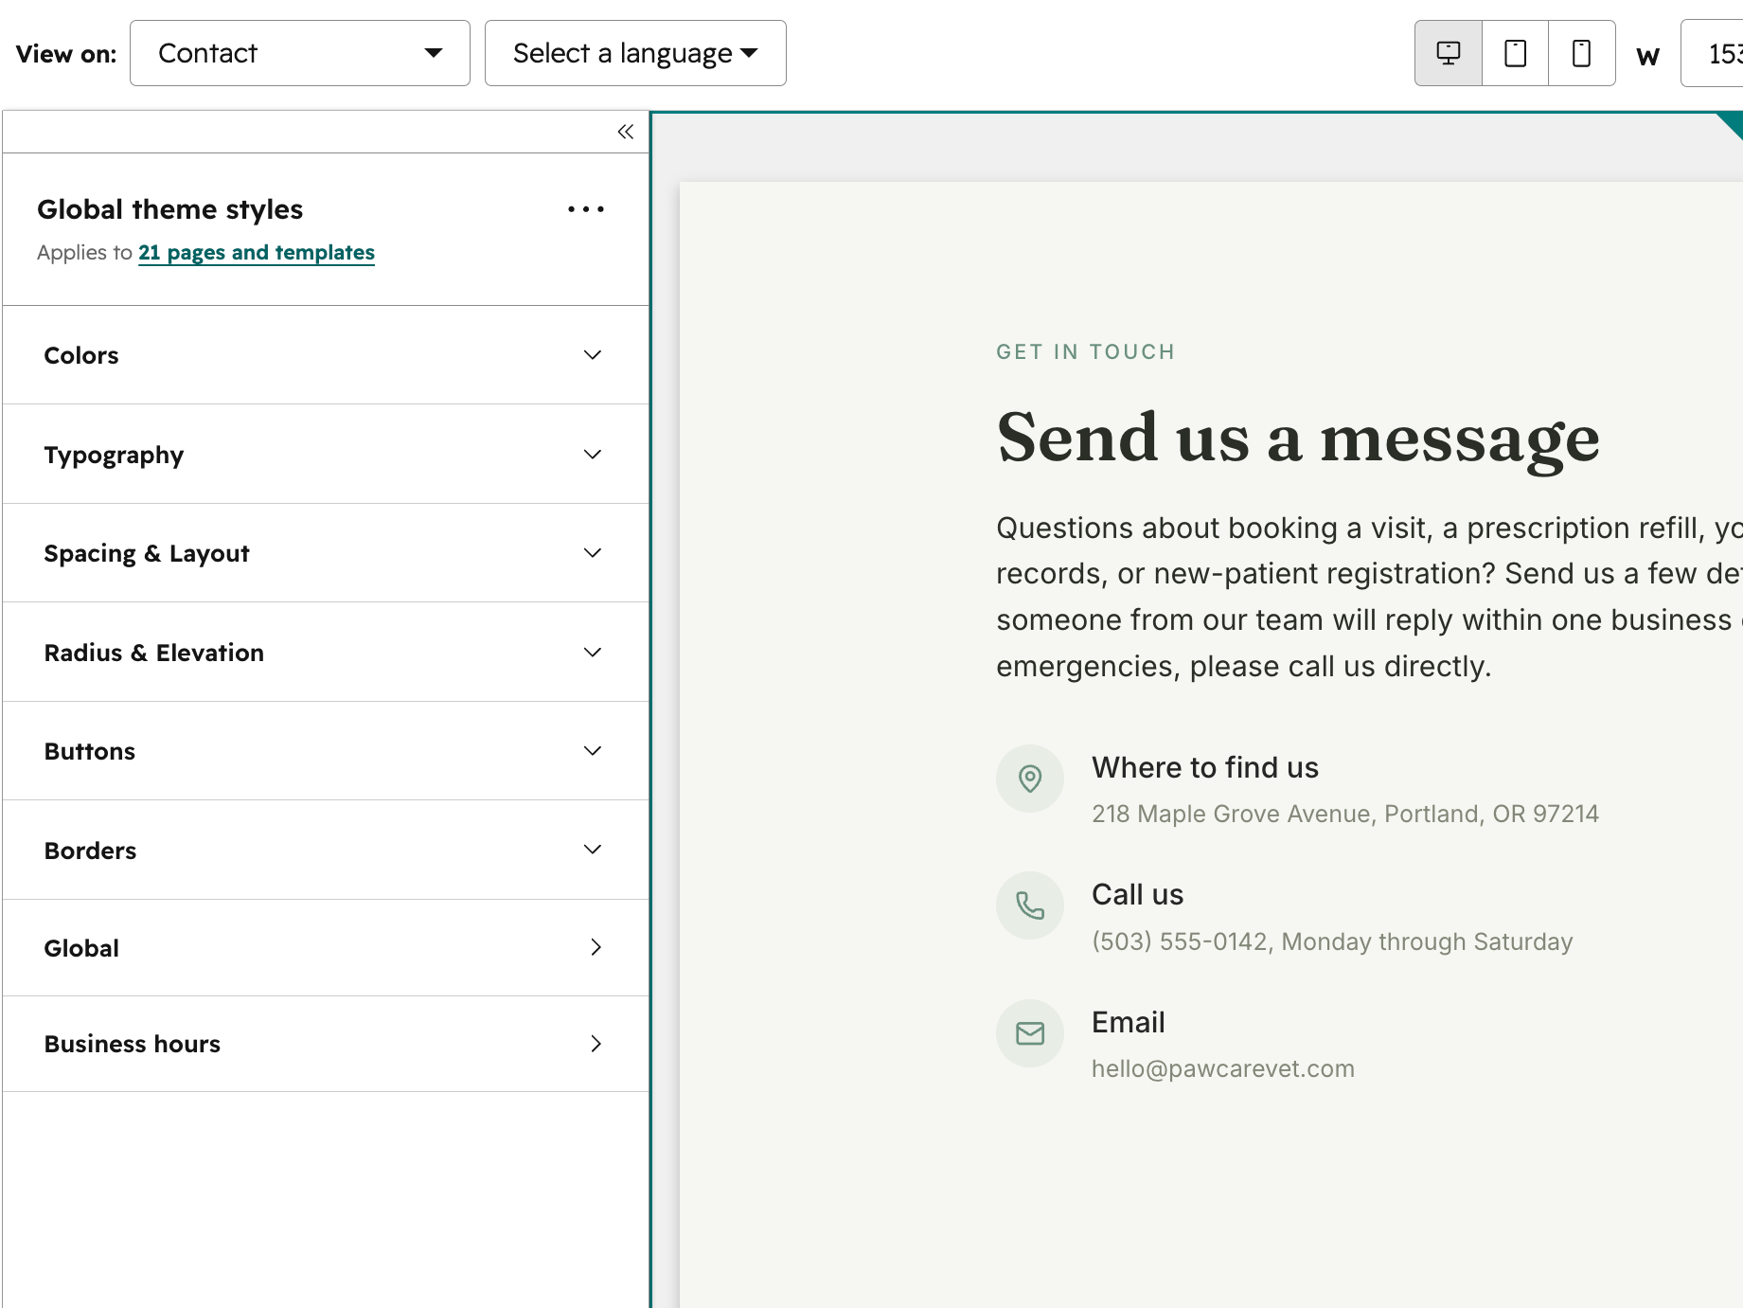This screenshot has height=1308, width=1743.
Task: Click the 218 Maple Grove Avenue address
Action: coord(1345,814)
